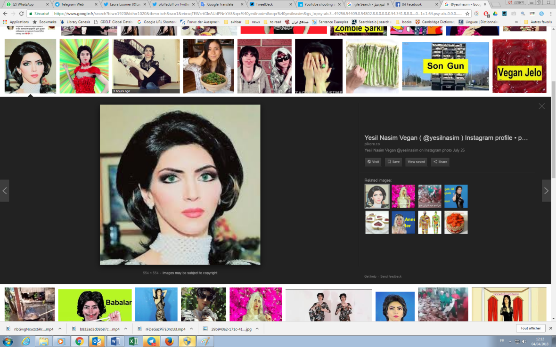Launch Excel from the taskbar
Viewport: 556px width, 347px height.
pos(133,341)
